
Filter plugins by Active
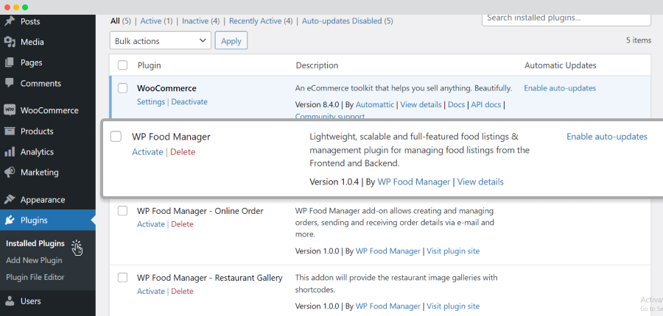click(x=151, y=21)
